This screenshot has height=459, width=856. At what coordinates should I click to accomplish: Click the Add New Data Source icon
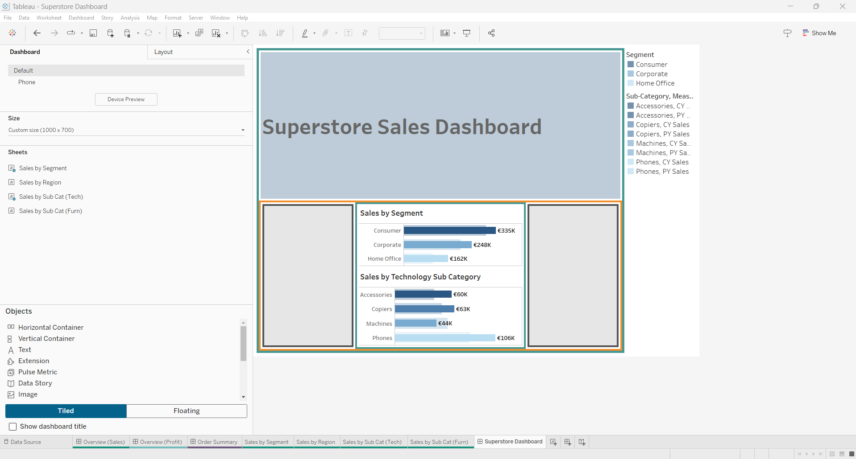click(110, 33)
